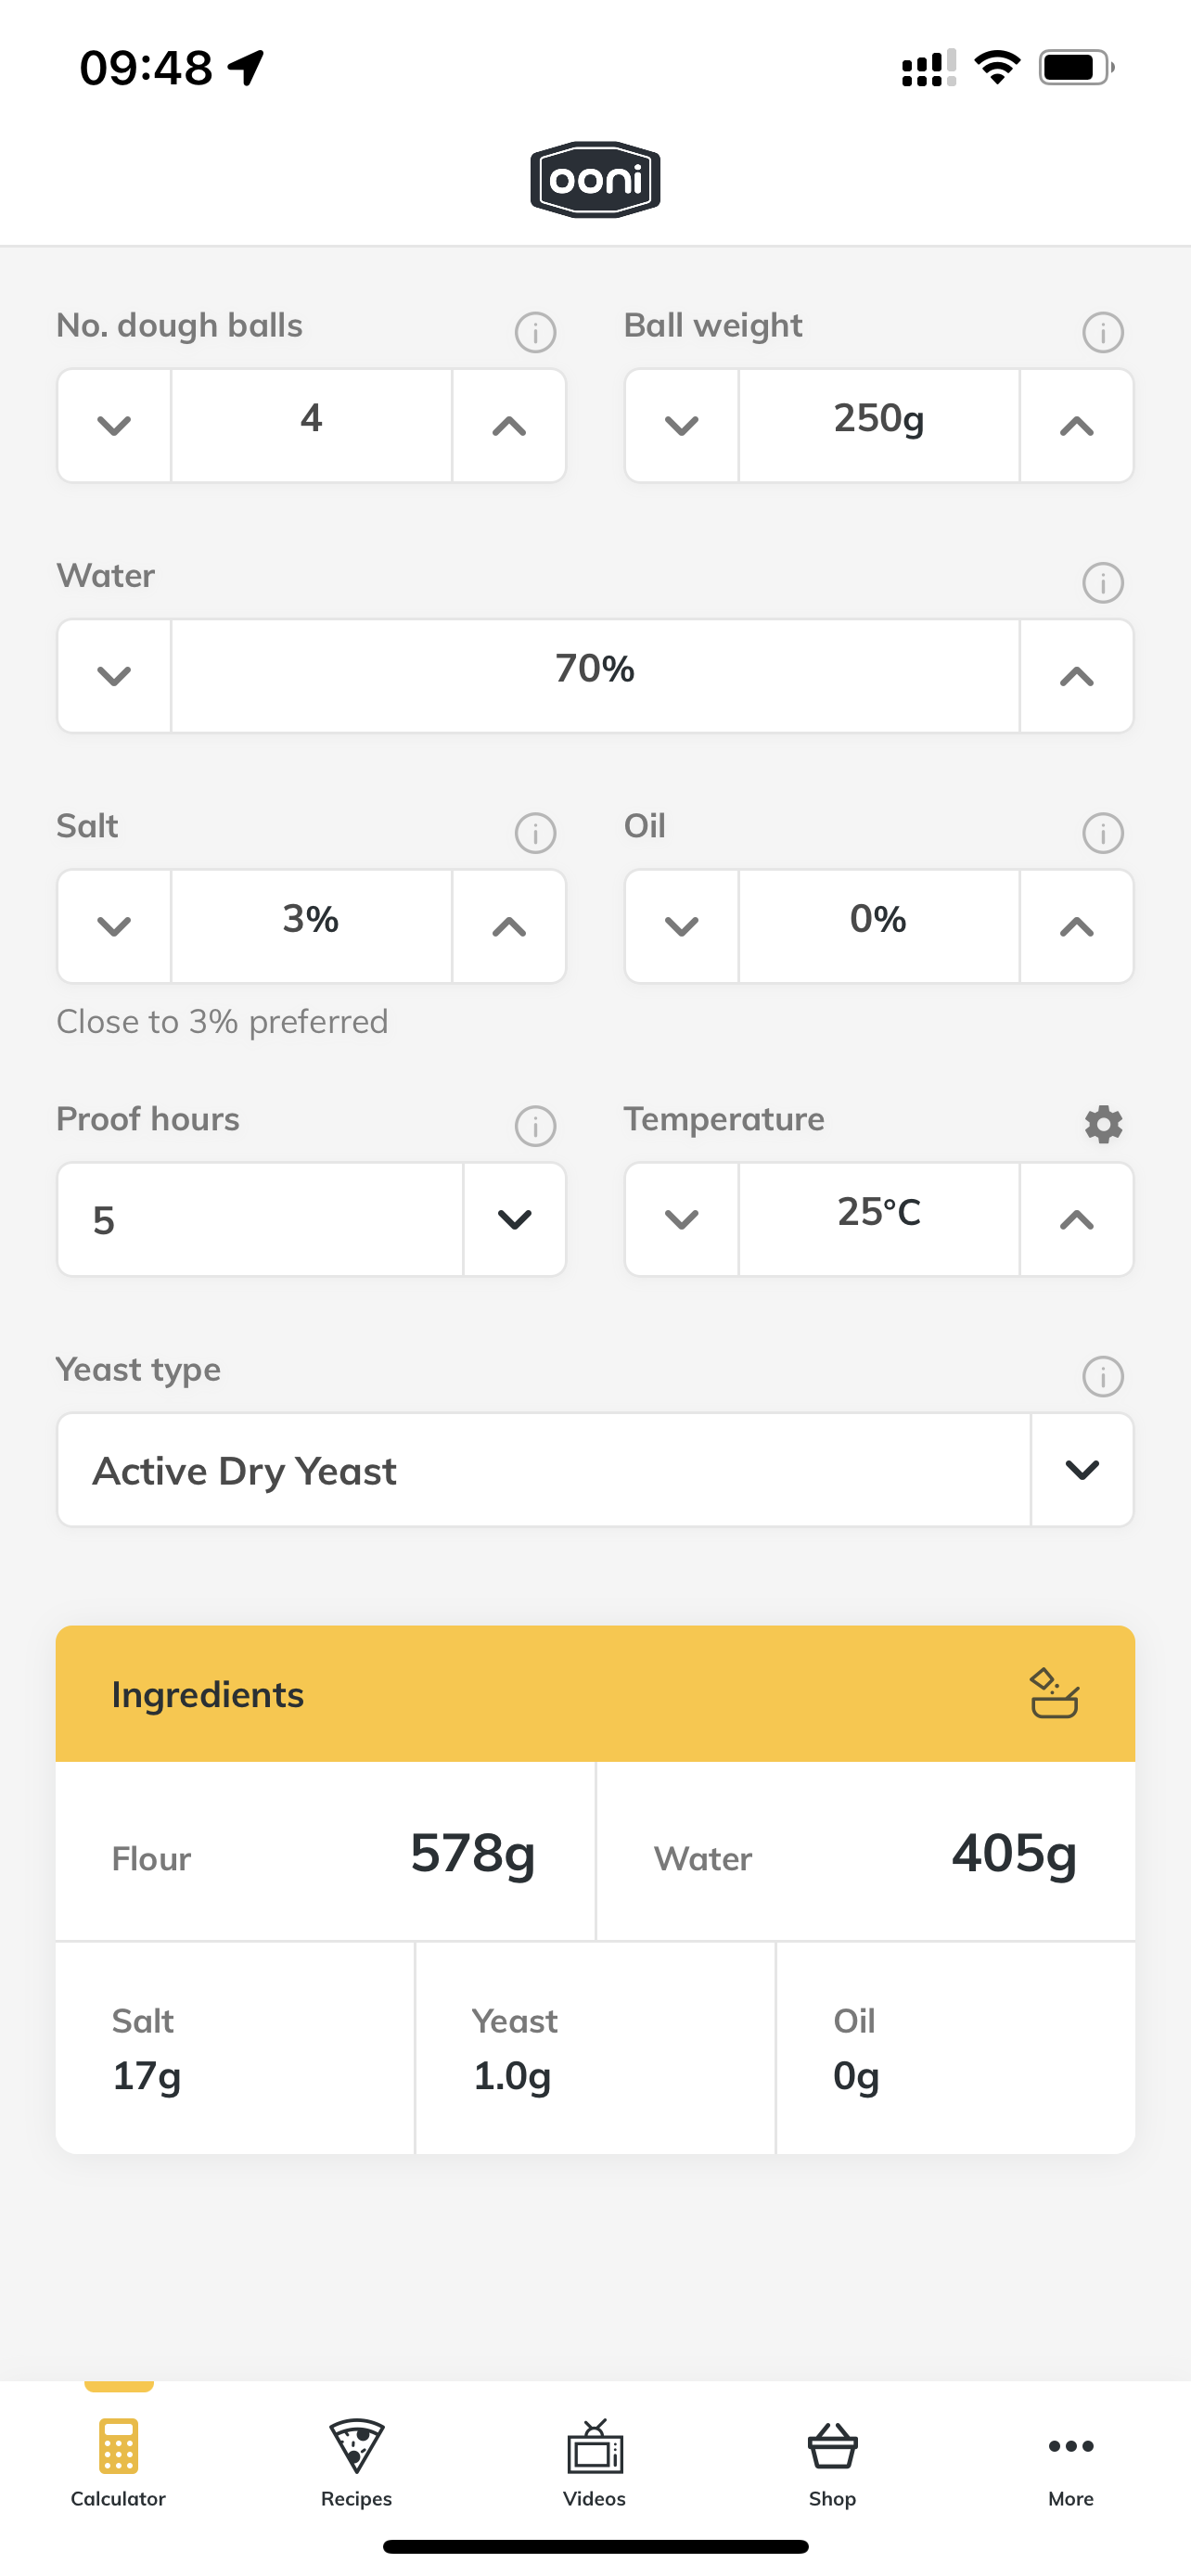Tap the Ooni logo
This screenshot has width=1191, height=2576.
(x=595, y=180)
